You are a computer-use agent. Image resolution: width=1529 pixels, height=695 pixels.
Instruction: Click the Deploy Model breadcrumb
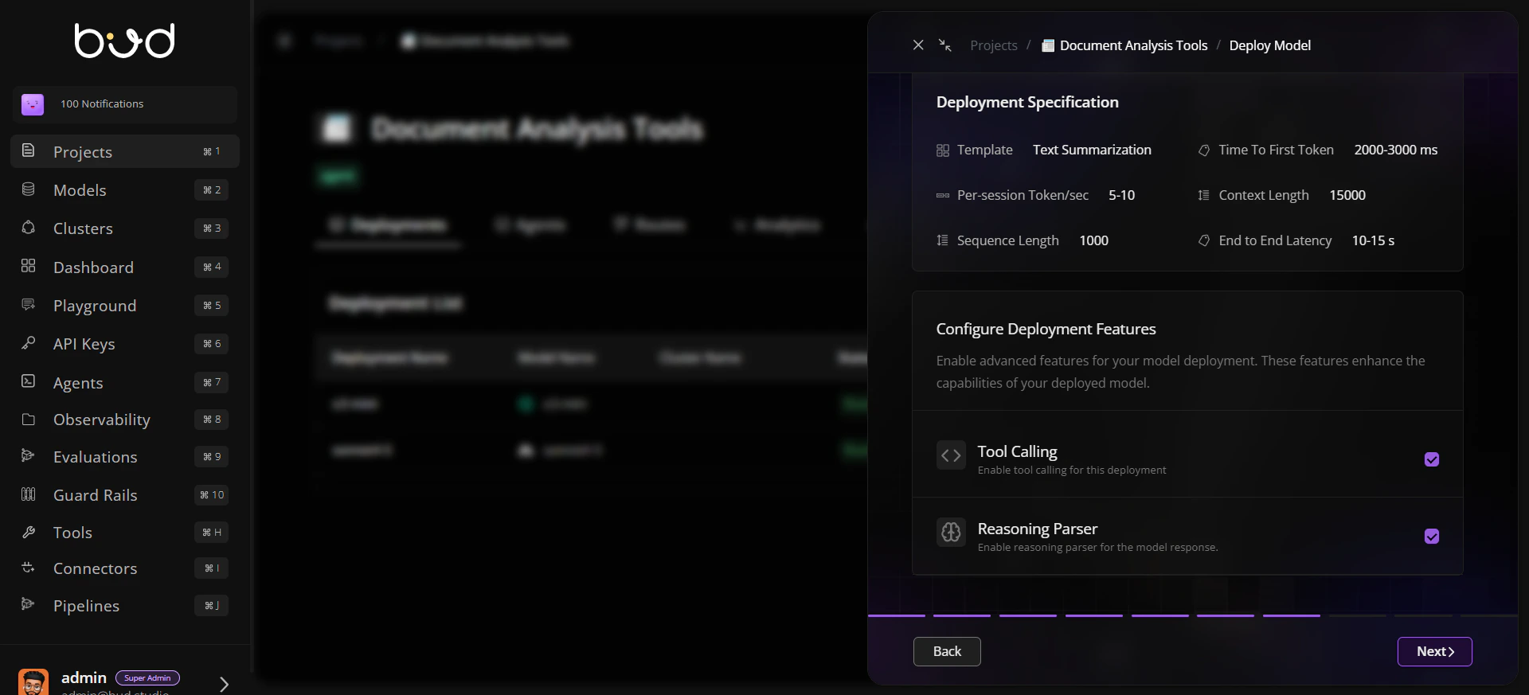coord(1269,45)
